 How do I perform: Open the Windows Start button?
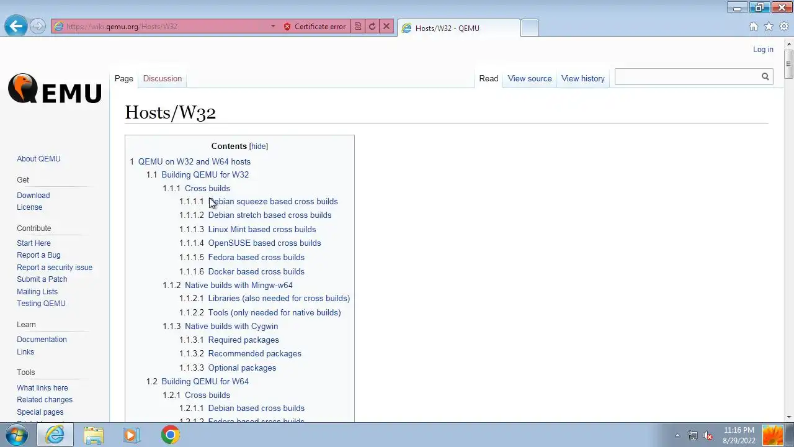[x=17, y=435]
